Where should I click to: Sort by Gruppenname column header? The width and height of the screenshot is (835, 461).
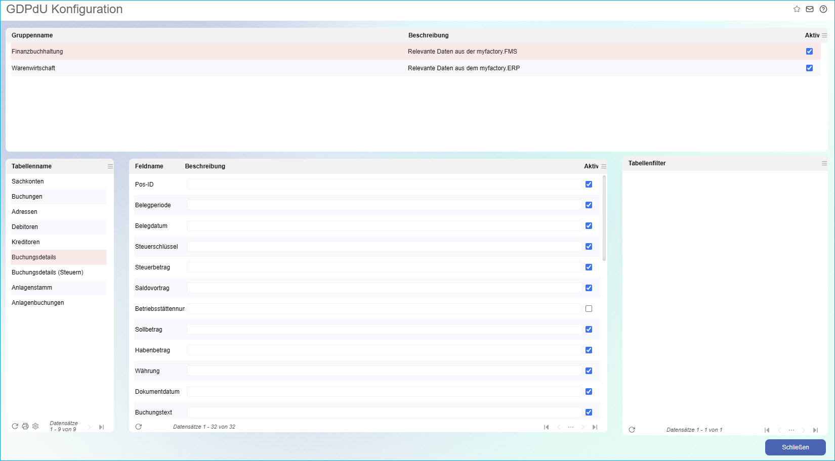[32, 35]
